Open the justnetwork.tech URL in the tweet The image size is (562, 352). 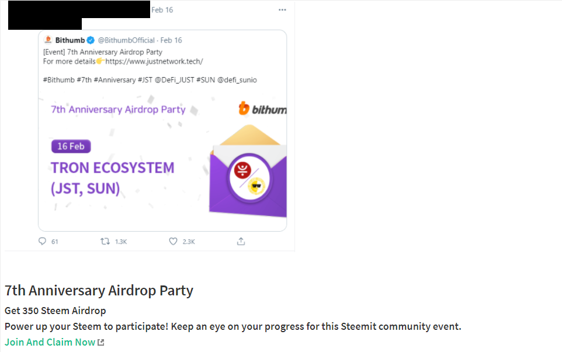tap(154, 61)
